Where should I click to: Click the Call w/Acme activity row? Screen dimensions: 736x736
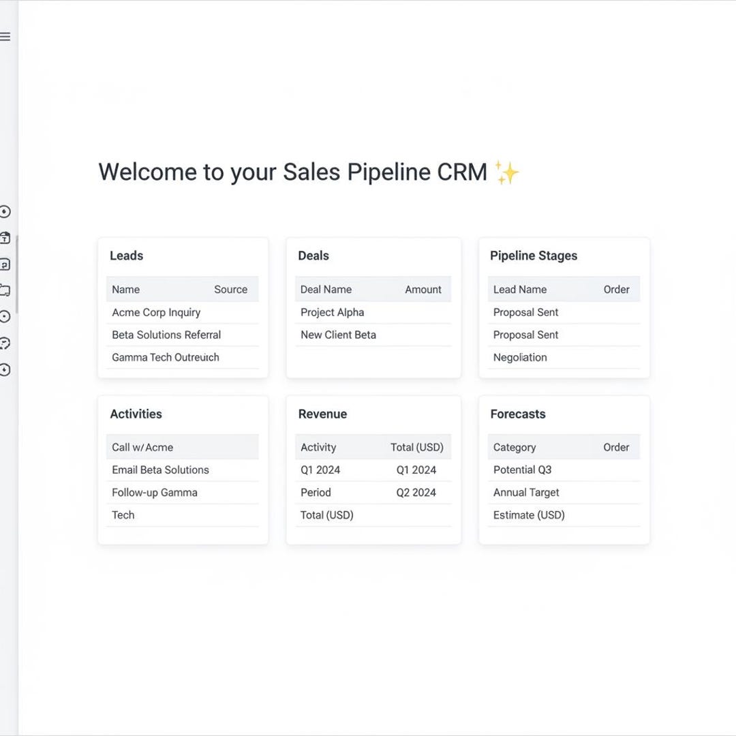[183, 447]
